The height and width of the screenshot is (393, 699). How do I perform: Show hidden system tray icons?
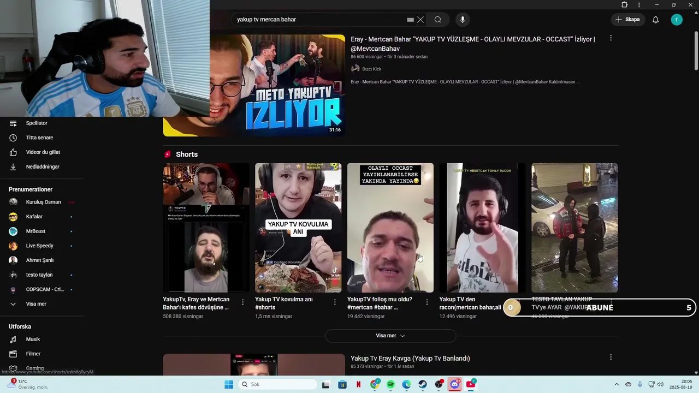pyautogui.click(x=617, y=384)
